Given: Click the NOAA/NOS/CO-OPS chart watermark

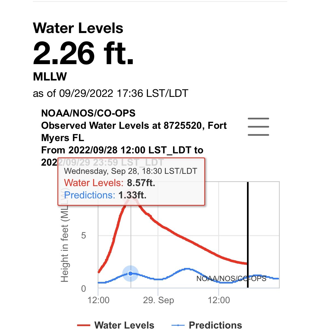Looking at the screenshot, I should click(231, 278).
